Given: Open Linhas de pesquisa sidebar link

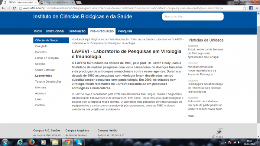Looking at the screenshot, I should [x=47, y=58].
